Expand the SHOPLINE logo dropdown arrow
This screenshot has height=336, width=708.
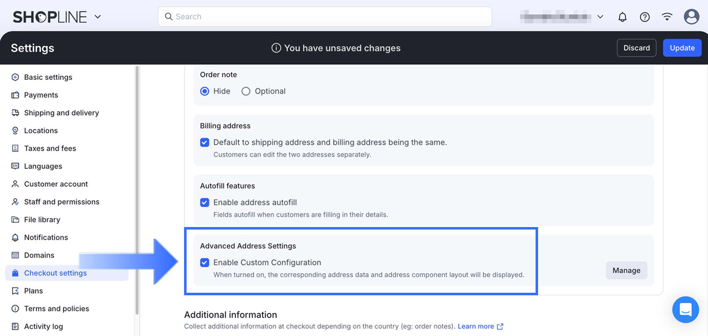98,17
